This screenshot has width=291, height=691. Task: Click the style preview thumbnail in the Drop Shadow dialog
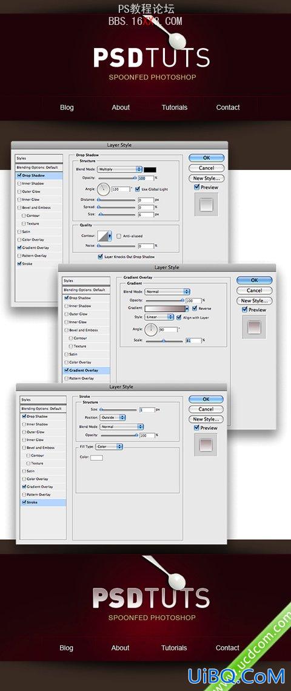pos(206,204)
